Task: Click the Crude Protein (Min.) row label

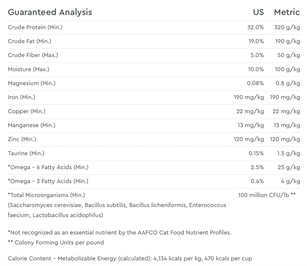Action: (x=35, y=27)
